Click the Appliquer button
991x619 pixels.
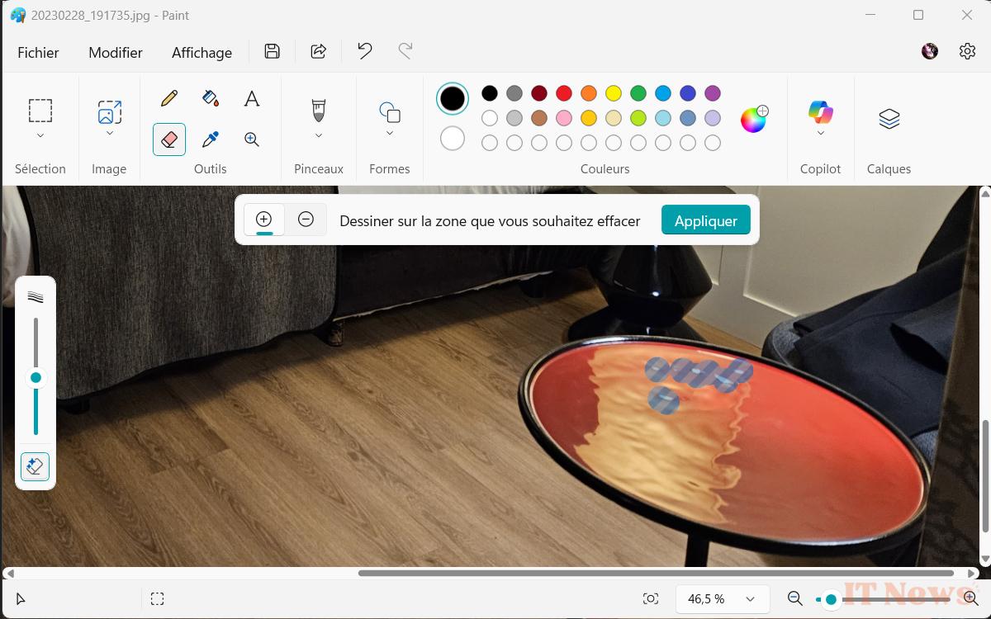pyautogui.click(x=706, y=220)
